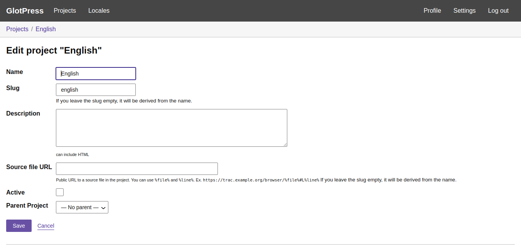Open the GlotPress home logo link
This screenshot has height=245, width=521.
click(25, 11)
